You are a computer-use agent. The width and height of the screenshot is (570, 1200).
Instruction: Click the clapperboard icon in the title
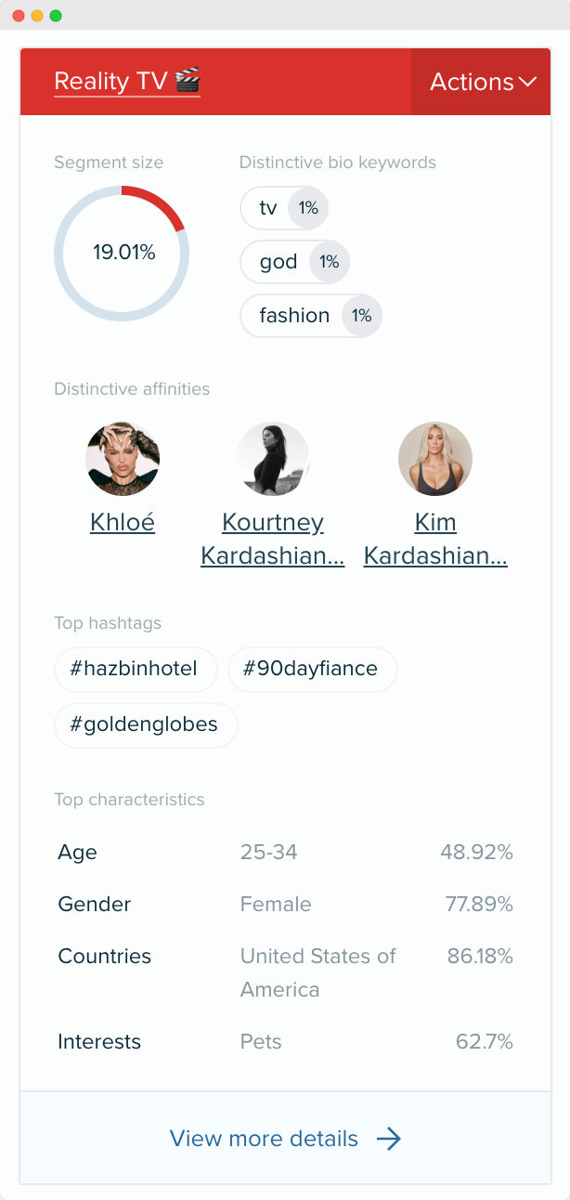(187, 80)
